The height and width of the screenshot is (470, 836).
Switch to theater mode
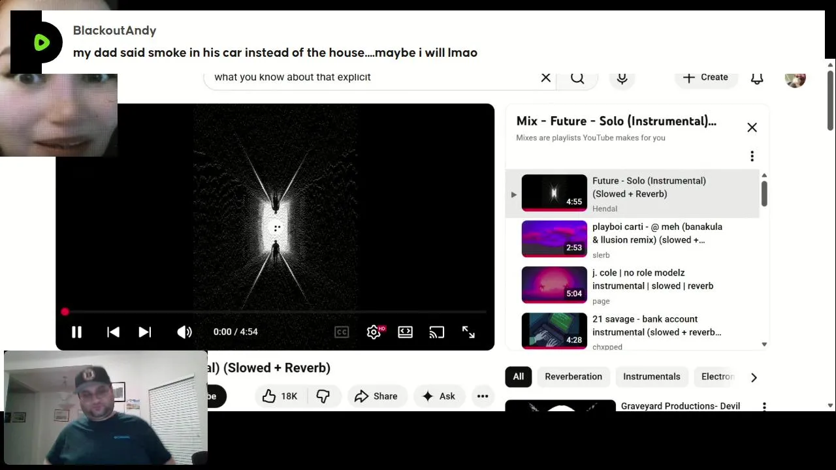405,332
